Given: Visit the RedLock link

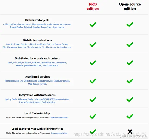Looking at the screenshot, I should coord(36,63).
